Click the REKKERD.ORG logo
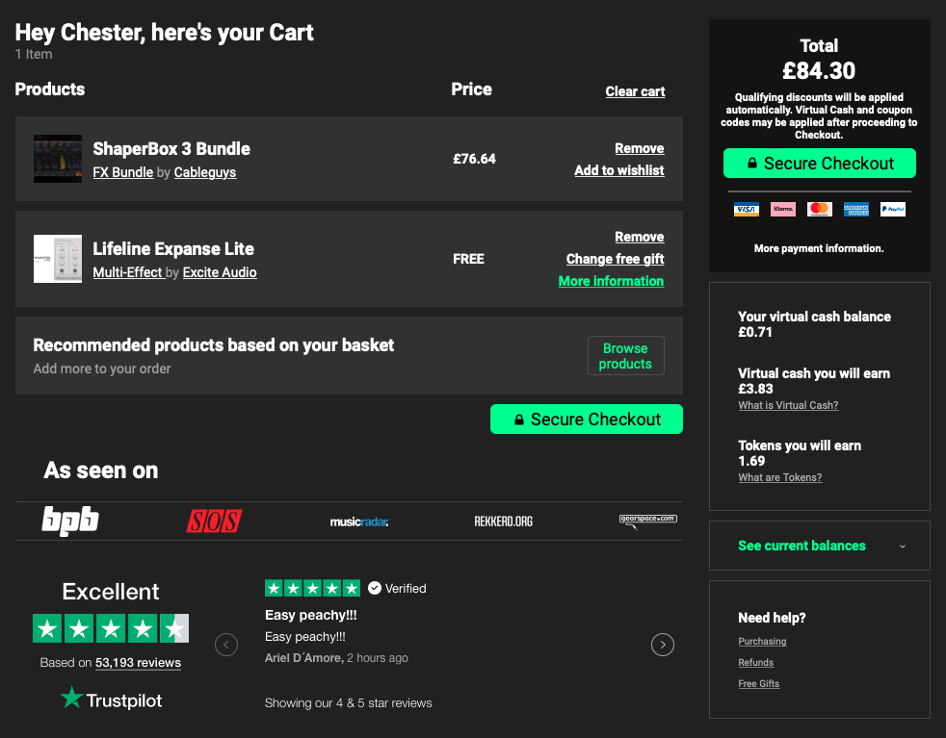 tap(503, 522)
